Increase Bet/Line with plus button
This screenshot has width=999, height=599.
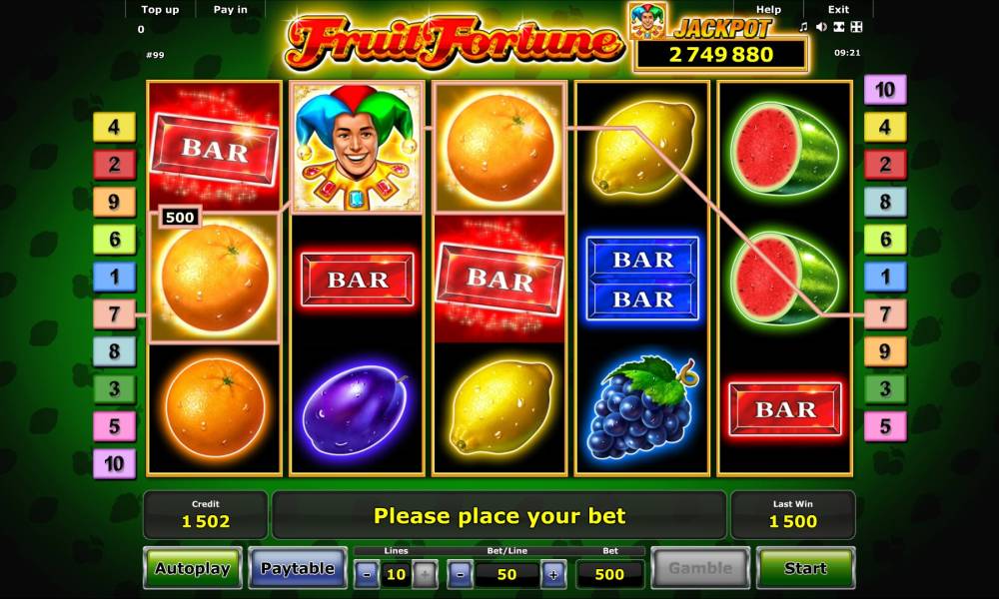coord(553,574)
